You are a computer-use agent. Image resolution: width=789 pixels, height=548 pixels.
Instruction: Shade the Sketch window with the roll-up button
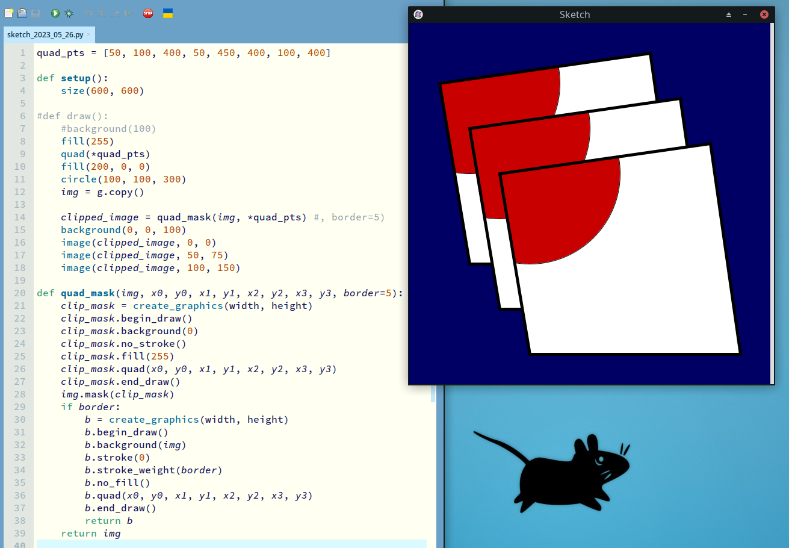[x=729, y=14]
